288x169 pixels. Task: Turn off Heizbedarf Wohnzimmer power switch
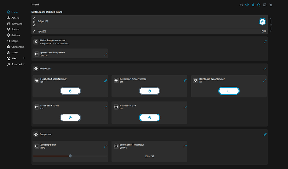click(229, 91)
